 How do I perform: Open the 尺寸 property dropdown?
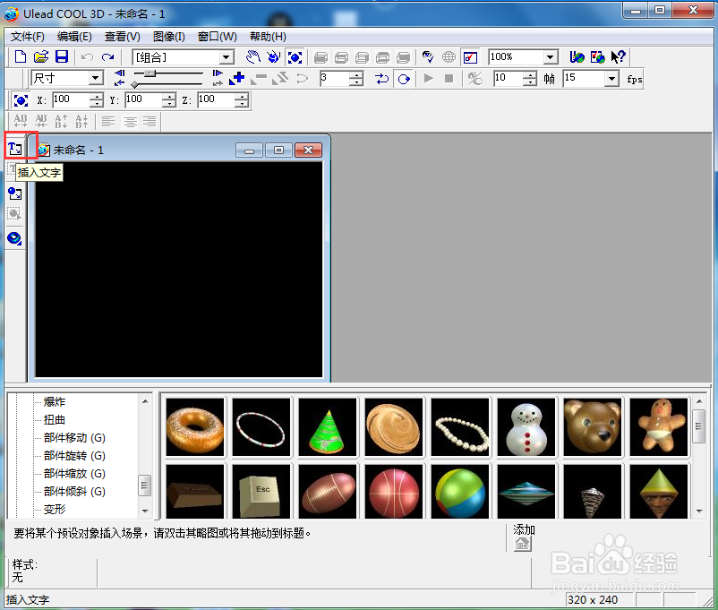(x=95, y=78)
